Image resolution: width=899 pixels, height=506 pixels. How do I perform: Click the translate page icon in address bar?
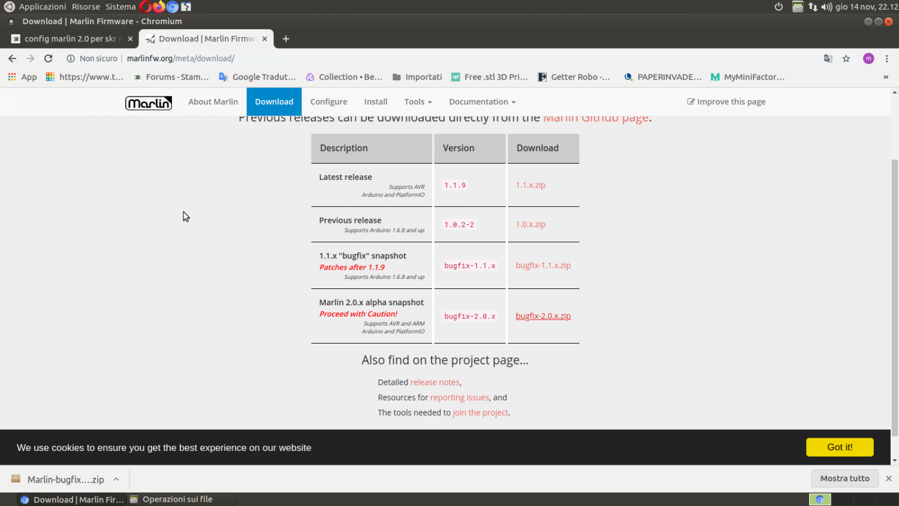point(828,58)
